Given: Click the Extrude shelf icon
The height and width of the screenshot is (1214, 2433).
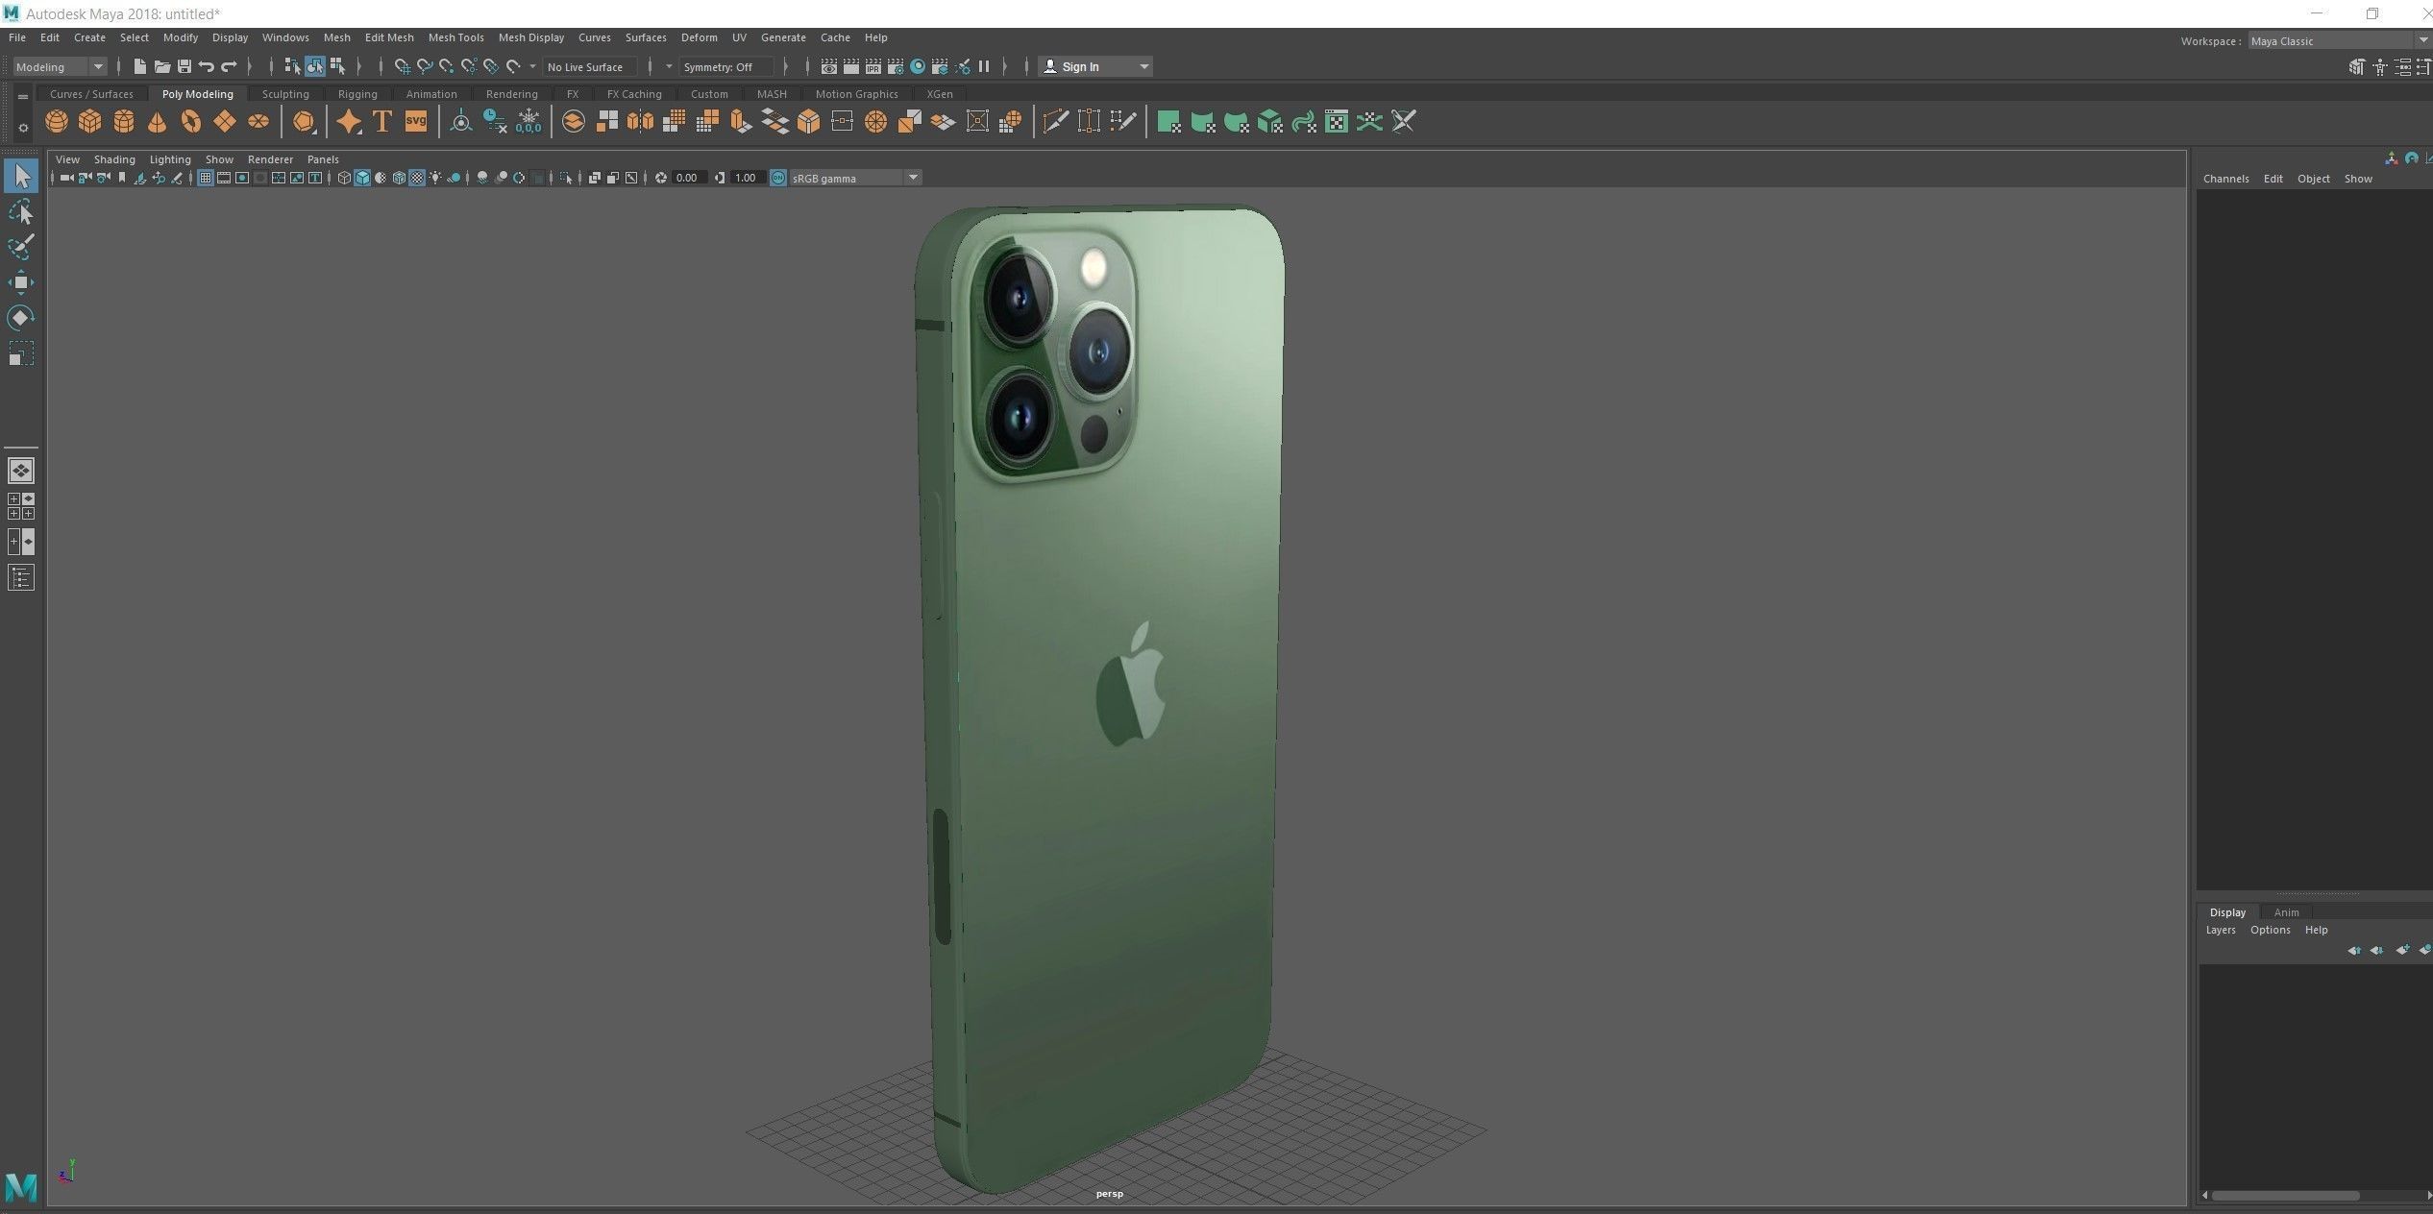Looking at the screenshot, I should pos(741,122).
